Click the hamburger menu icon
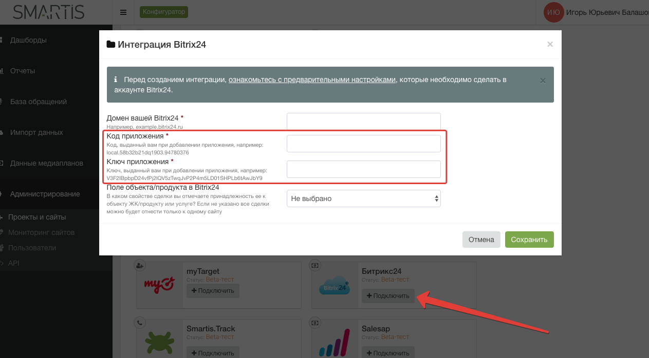649x358 pixels. click(123, 12)
